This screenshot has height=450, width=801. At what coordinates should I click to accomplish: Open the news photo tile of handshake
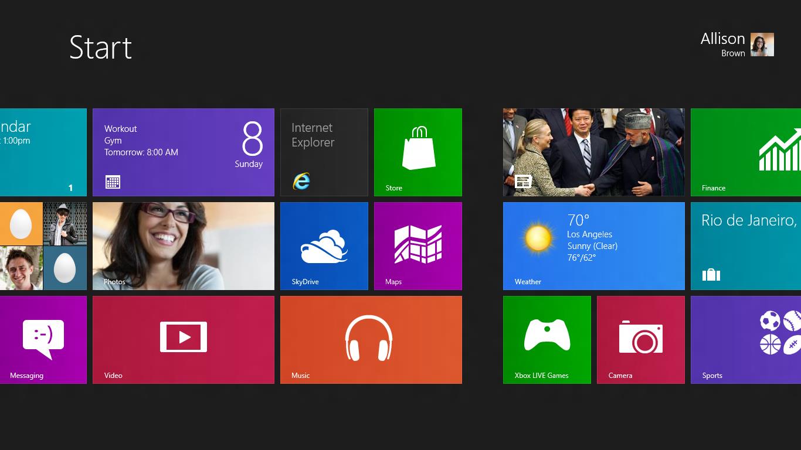pyautogui.click(x=594, y=152)
